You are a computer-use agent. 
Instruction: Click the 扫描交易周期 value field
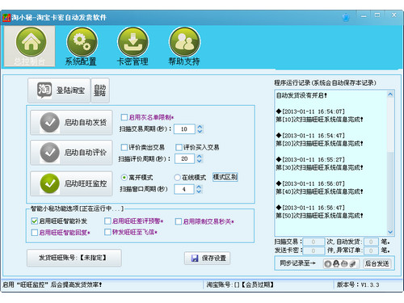coord(184,129)
